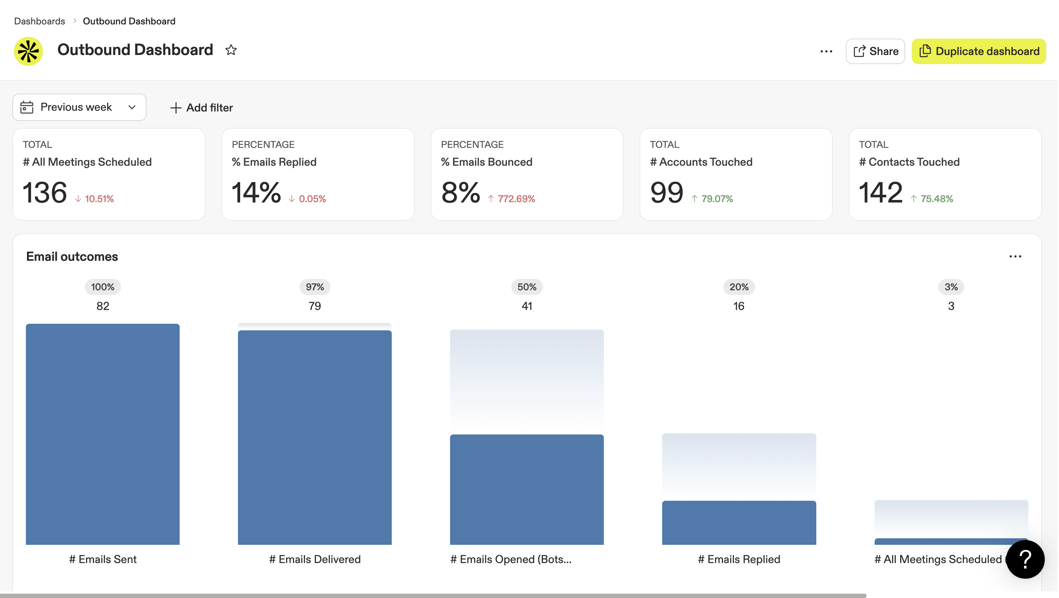The height and width of the screenshot is (598, 1059).
Task: Navigate to Dashboards via breadcrumb
Action: pos(39,20)
